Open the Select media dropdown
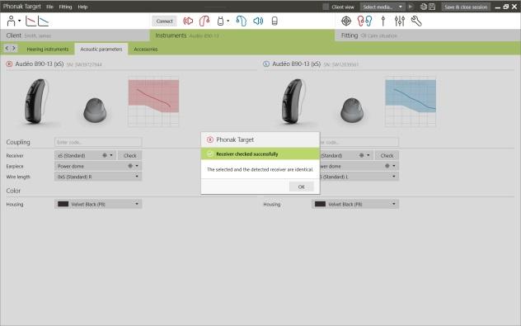 [383, 7]
